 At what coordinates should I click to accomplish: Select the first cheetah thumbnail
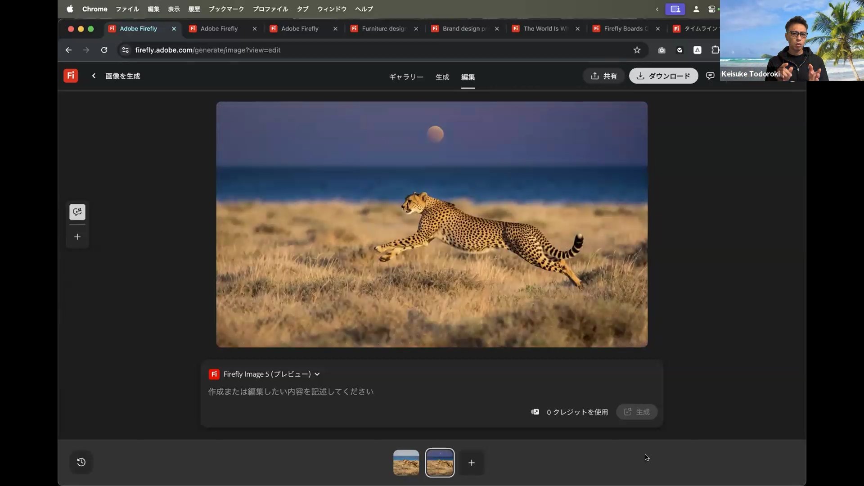click(406, 463)
